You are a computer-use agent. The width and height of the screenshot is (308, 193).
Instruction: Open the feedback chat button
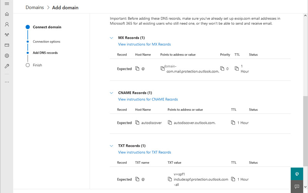point(297,186)
